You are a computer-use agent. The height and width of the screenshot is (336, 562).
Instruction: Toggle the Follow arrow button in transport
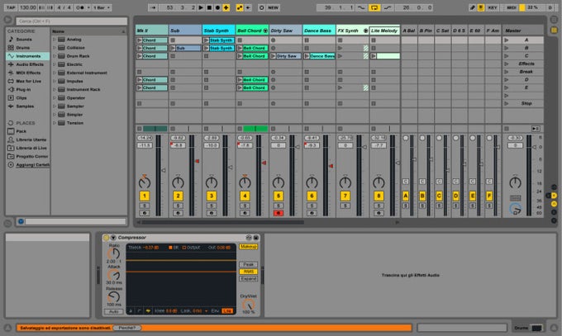[x=153, y=7]
